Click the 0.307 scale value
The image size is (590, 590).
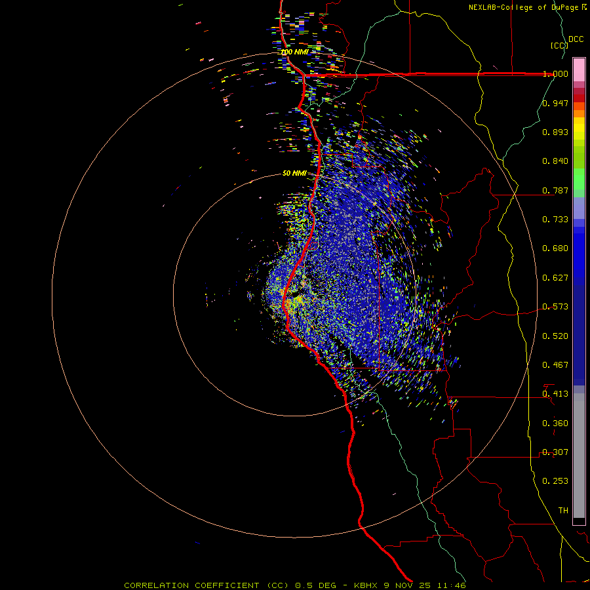coord(555,452)
